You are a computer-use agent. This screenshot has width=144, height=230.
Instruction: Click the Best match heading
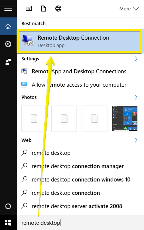tap(33, 24)
